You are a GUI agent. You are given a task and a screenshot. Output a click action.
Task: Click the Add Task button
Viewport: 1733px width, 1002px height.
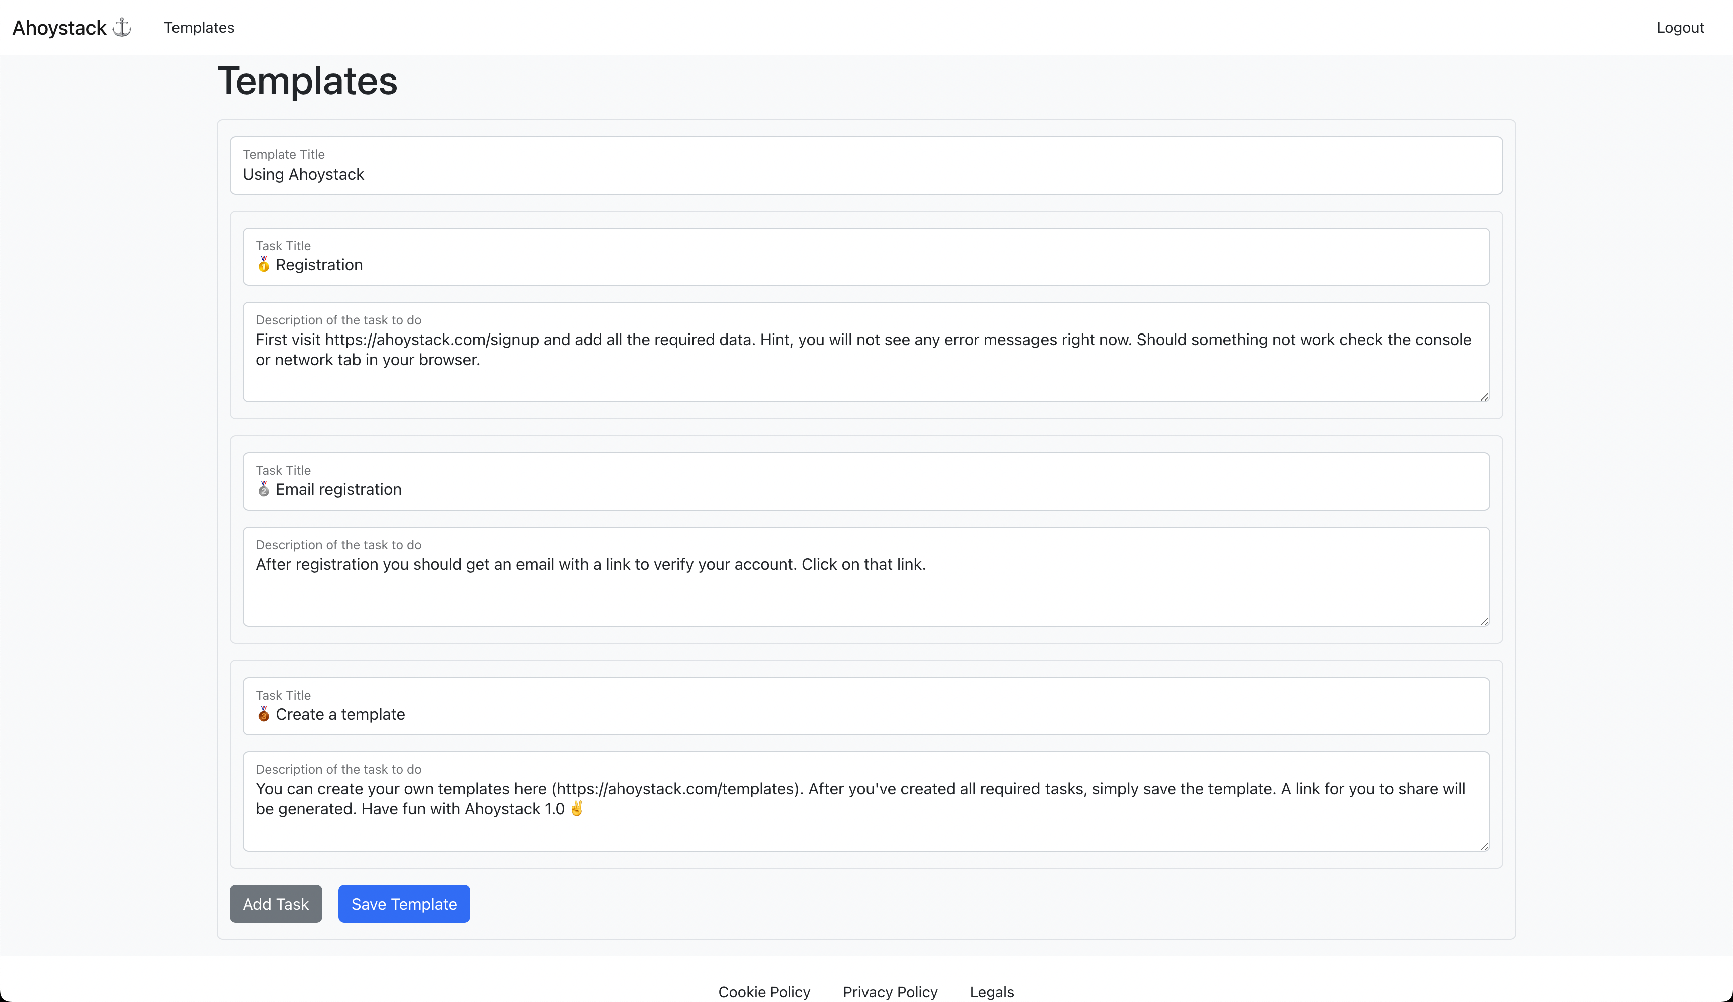276,904
